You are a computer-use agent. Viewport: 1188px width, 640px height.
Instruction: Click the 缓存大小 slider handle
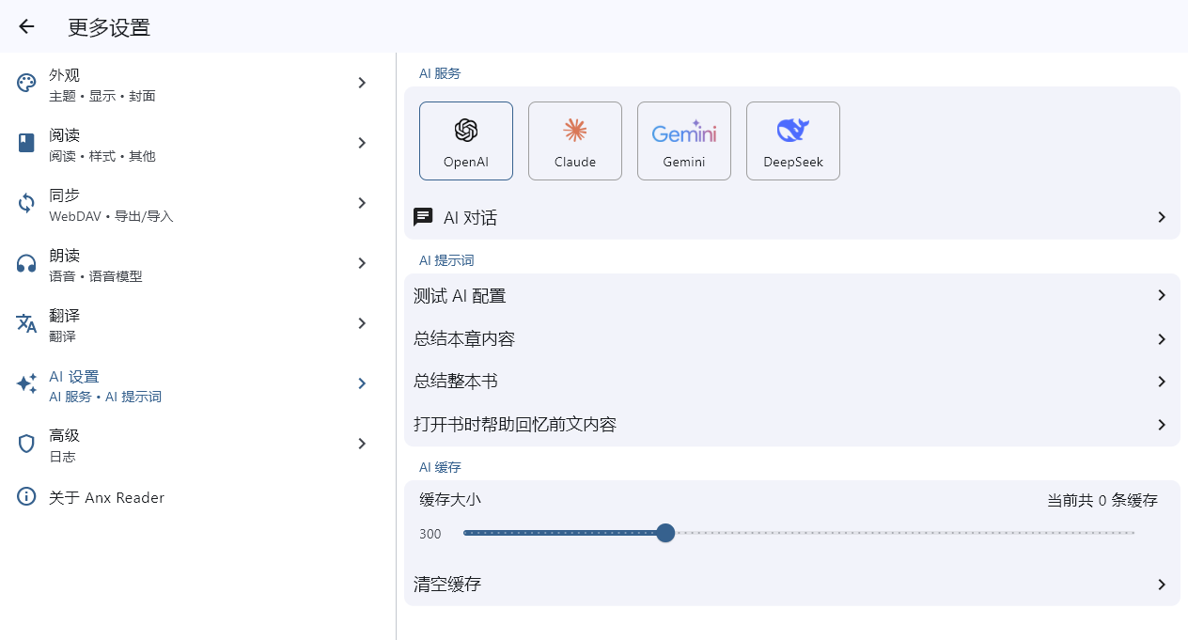pyautogui.click(x=665, y=533)
